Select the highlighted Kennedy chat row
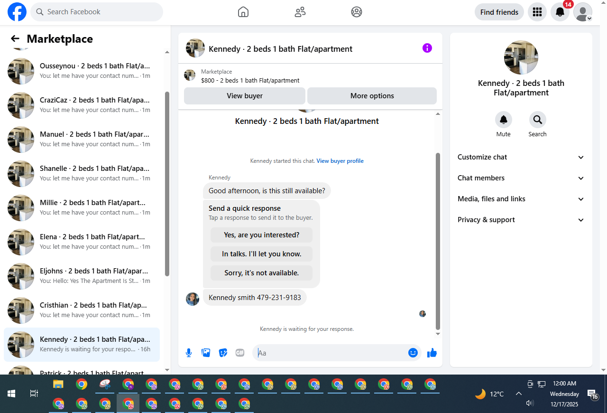This screenshot has width=607, height=413. point(82,345)
